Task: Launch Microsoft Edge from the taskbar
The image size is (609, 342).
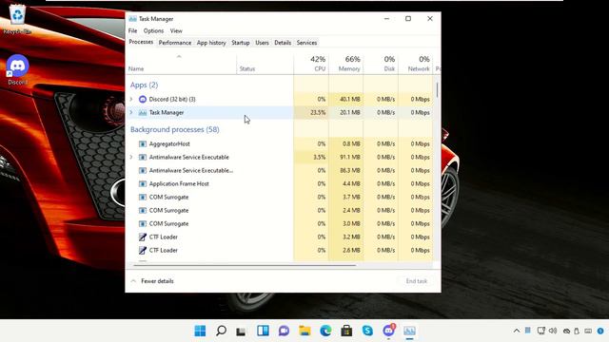Action: (325, 331)
